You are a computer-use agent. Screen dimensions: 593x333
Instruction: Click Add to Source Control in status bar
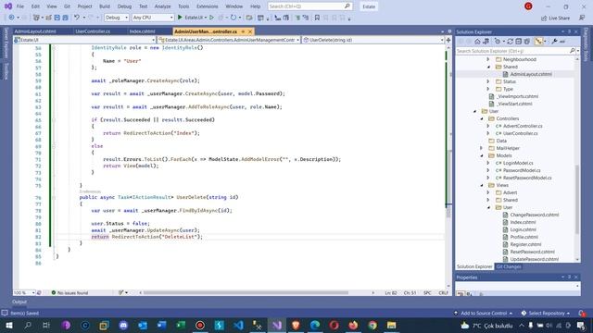(484, 313)
